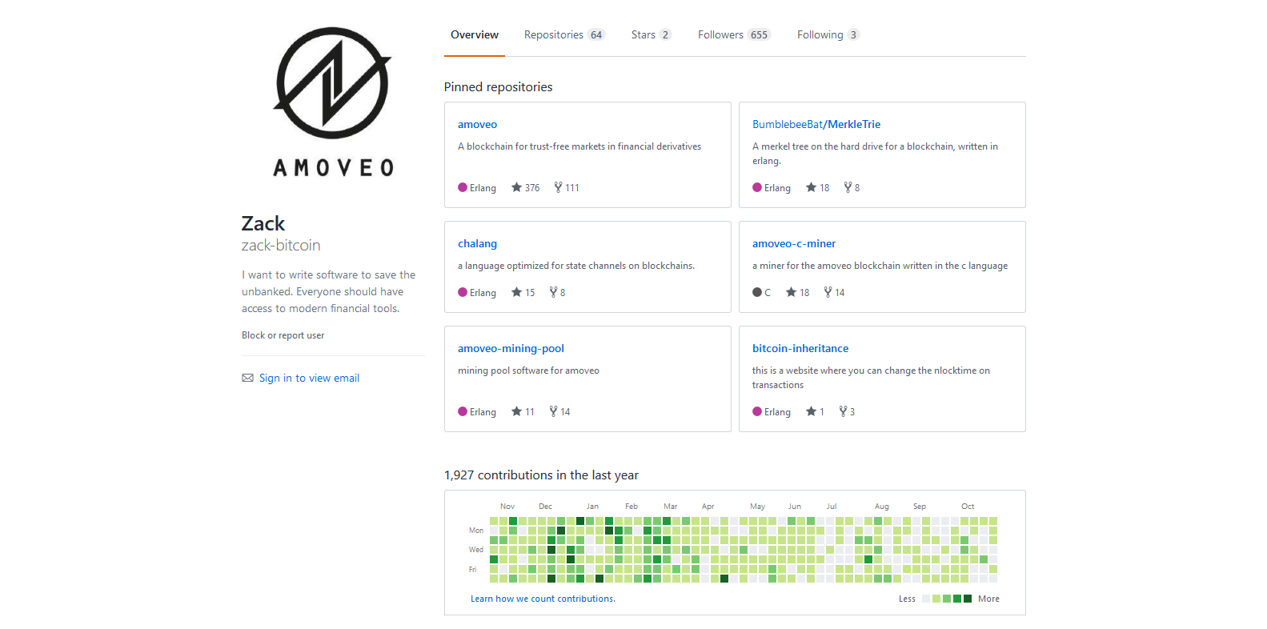Open the Followers tab

[x=732, y=34]
